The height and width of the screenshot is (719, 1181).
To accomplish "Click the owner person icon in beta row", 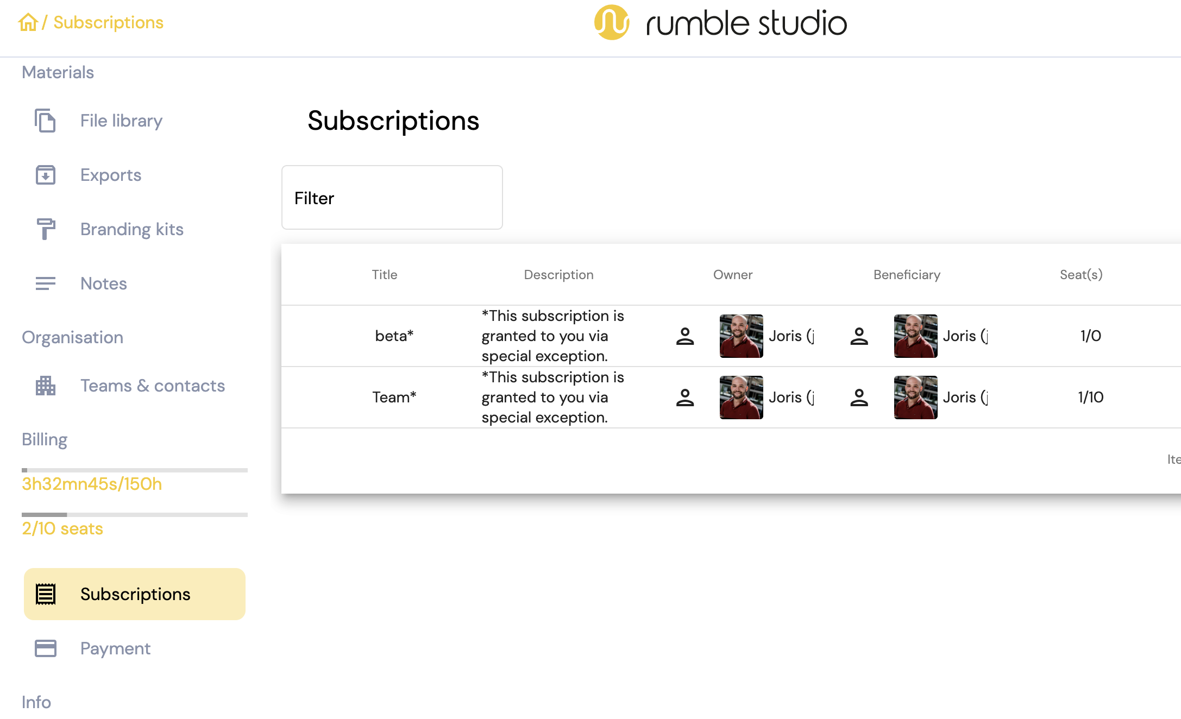I will pyautogui.click(x=685, y=336).
